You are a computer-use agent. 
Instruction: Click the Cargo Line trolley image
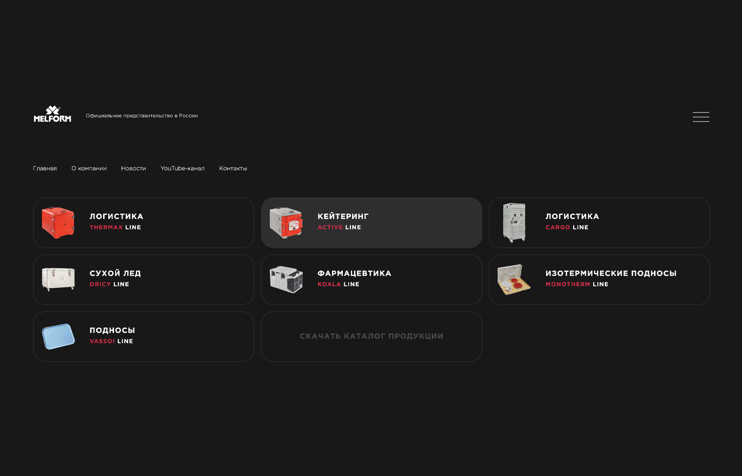click(x=514, y=222)
